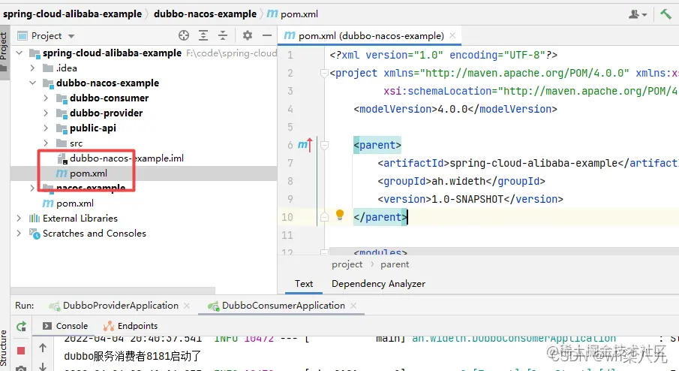Expand the dubbo-consumer module
This screenshot has height=371, width=679.
pos(46,98)
